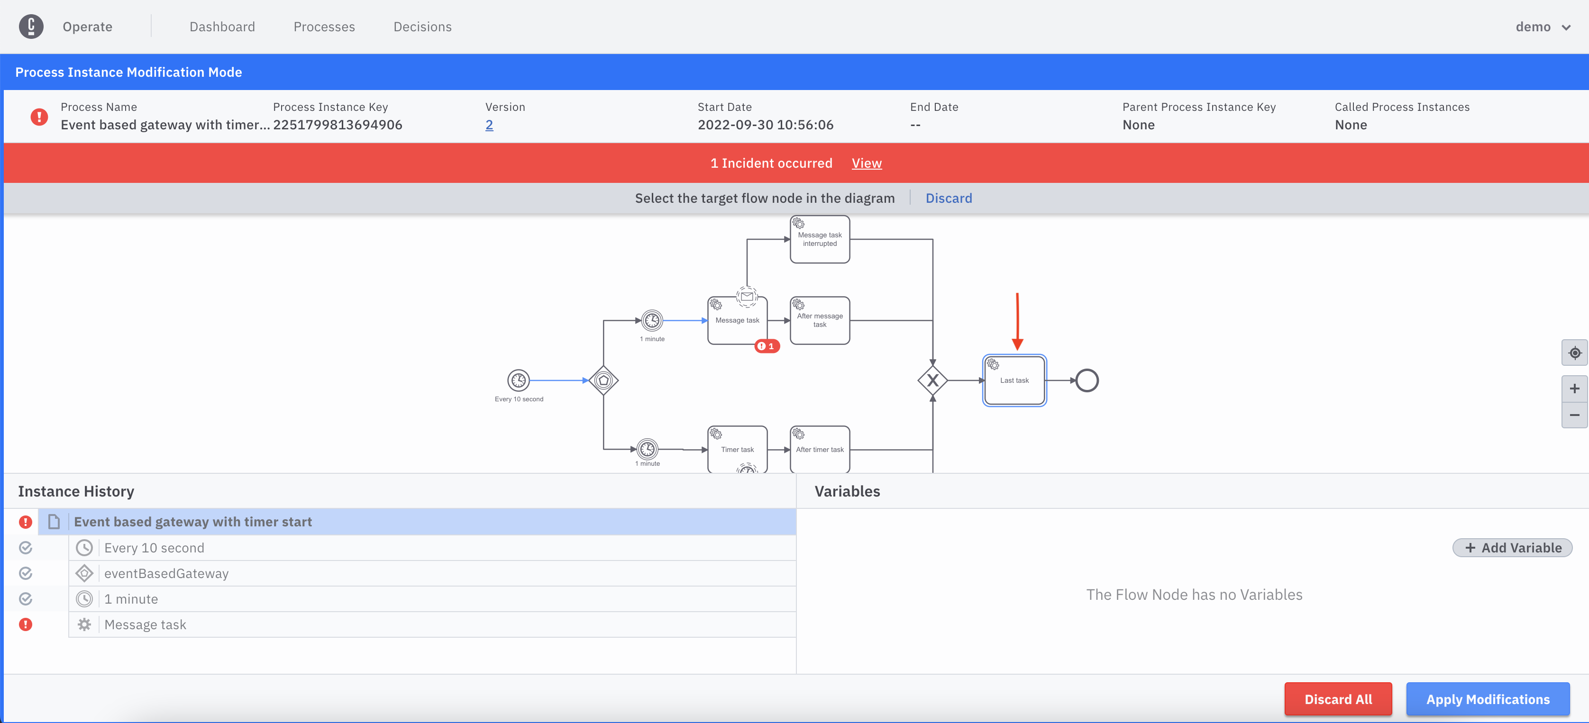Click the View link in the incident banner

click(x=866, y=163)
